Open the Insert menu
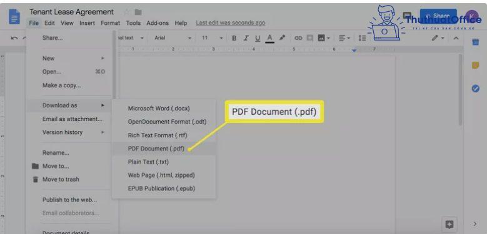487x234 pixels. [x=88, y=23]
